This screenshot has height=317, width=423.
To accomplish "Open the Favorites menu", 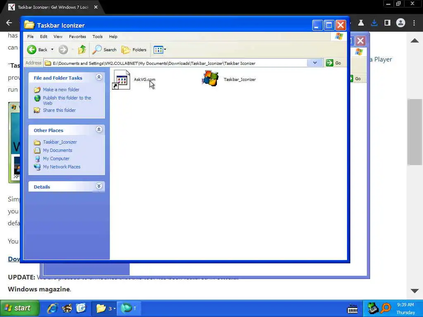I will pyautogui.click(x=77, y=36).
